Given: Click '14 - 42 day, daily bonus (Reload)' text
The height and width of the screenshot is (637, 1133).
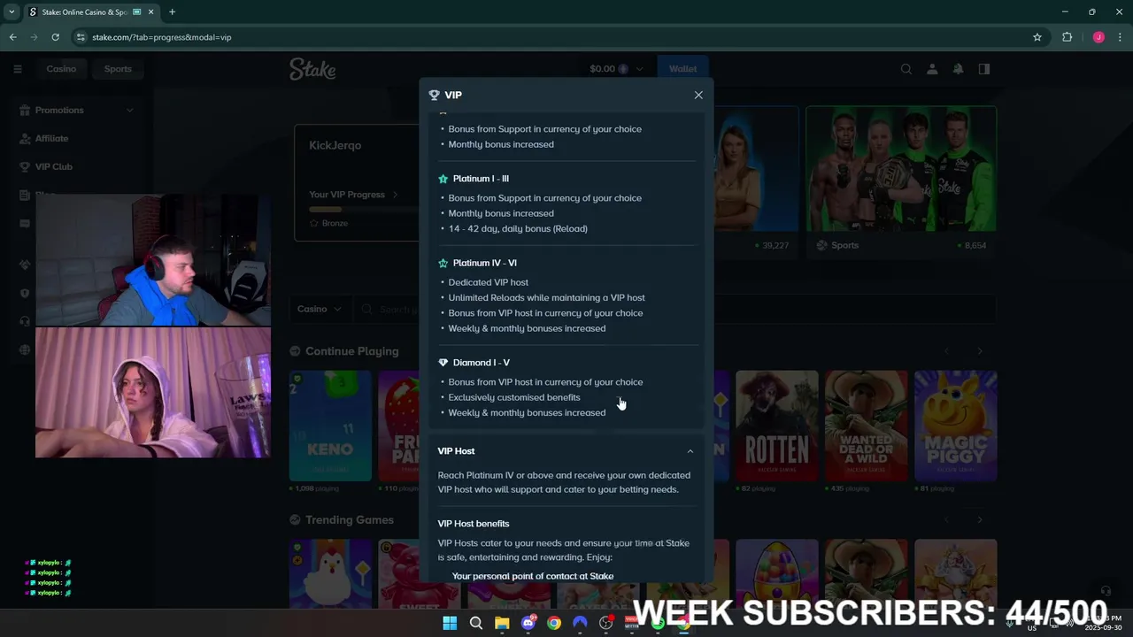Looking at the screenshot, I should 518,229.
